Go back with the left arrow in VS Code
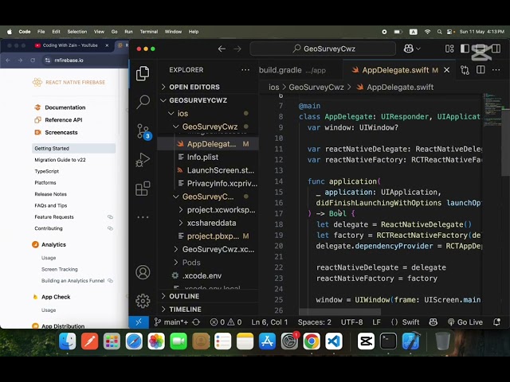This screenshot has width=510, height=382. tap(222, 49)
